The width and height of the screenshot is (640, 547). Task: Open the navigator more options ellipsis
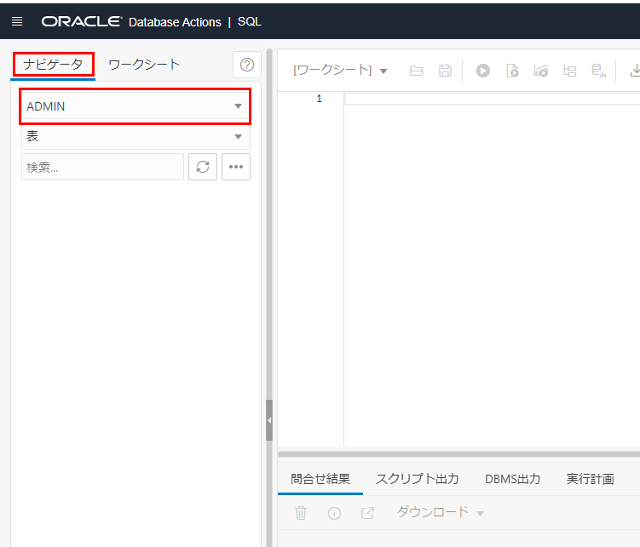pos(236,167)
